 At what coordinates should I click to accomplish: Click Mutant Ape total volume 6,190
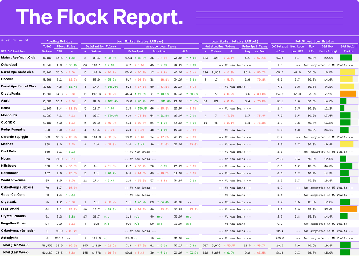point(48,58)
